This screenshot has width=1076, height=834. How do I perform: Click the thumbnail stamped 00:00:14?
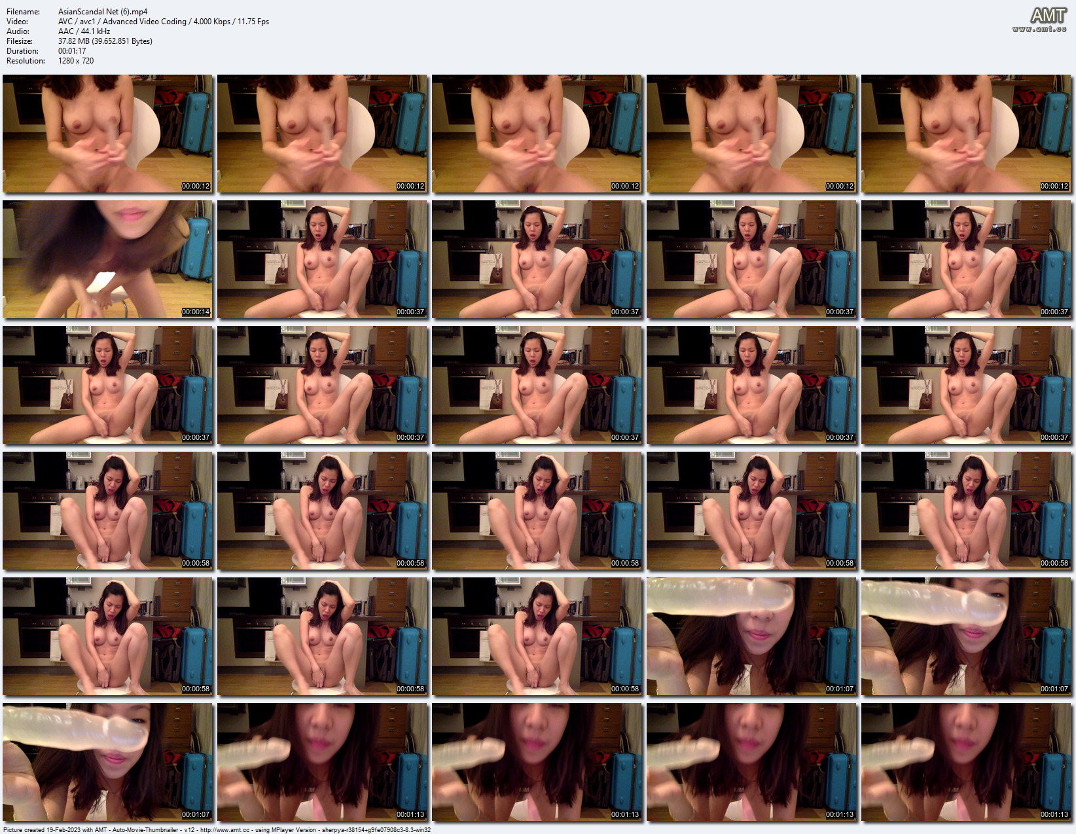pyautogui.click(x=108, y=259)
